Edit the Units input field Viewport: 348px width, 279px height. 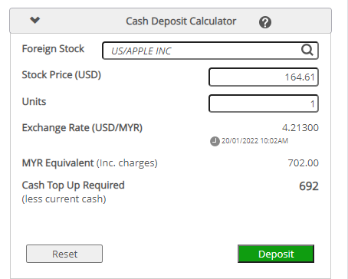click(x=264, y=103)
